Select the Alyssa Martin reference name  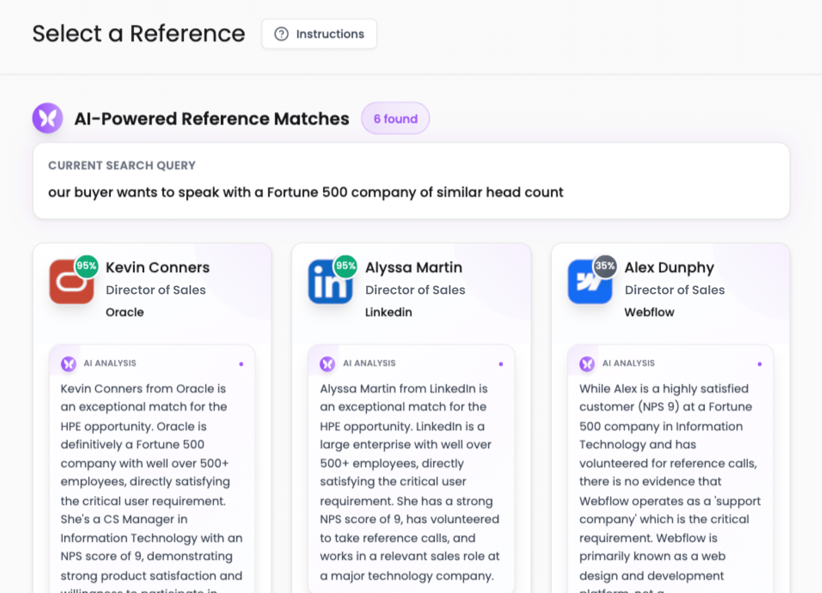[413, 267]
